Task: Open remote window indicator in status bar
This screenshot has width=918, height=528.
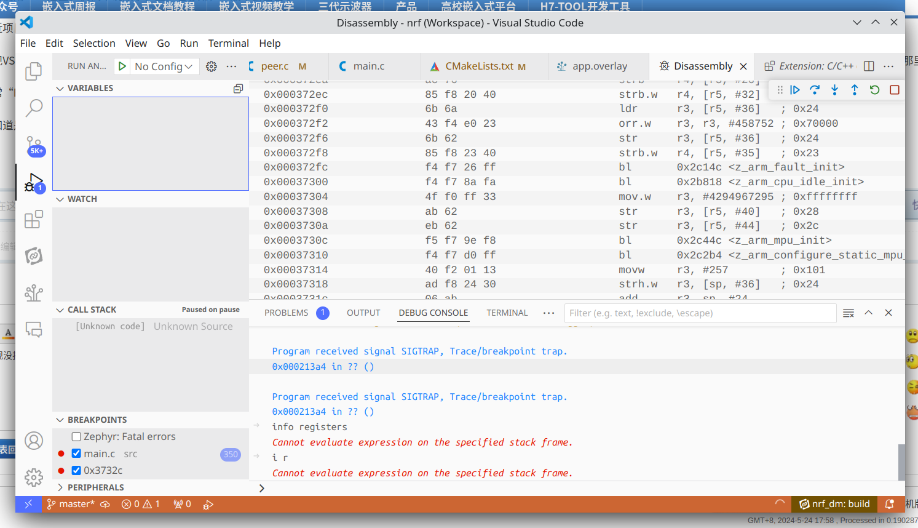Action: (x=28, y=504)
